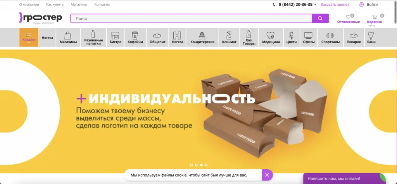397x184 pixels.
Task: Click the user profile icon beside Войти
Action: pyautogui.click(x=361, y=4)
